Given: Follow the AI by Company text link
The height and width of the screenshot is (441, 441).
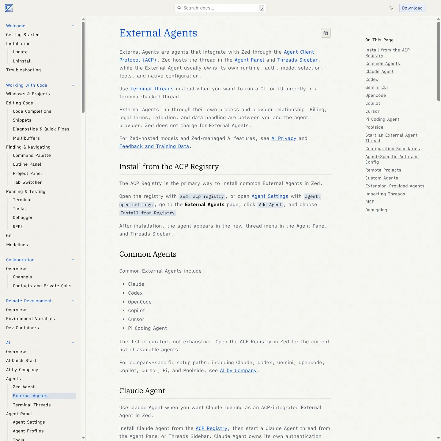Looking at the screenshot, I should pos(238,371).
